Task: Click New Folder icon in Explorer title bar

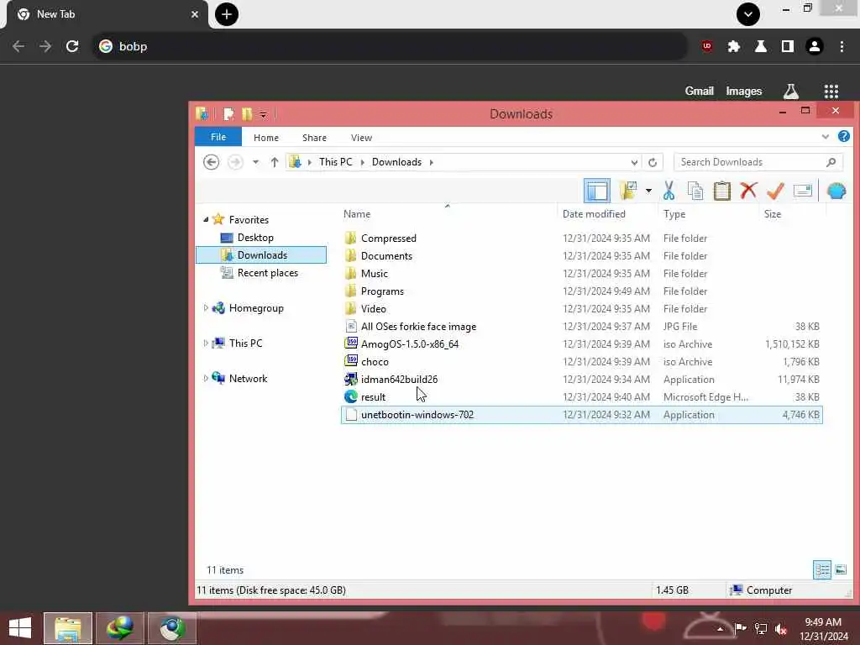Action: (x=247, y=113)
